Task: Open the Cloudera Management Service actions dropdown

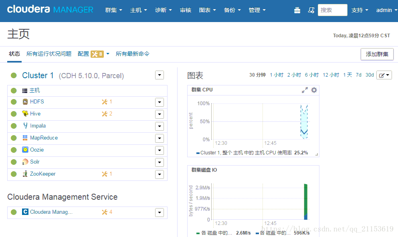Action: tap(160, 213)
